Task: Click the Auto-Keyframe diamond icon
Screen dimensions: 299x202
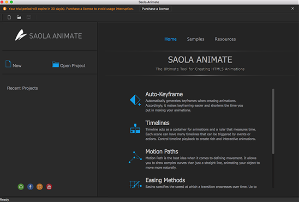Action: (135, 100)
